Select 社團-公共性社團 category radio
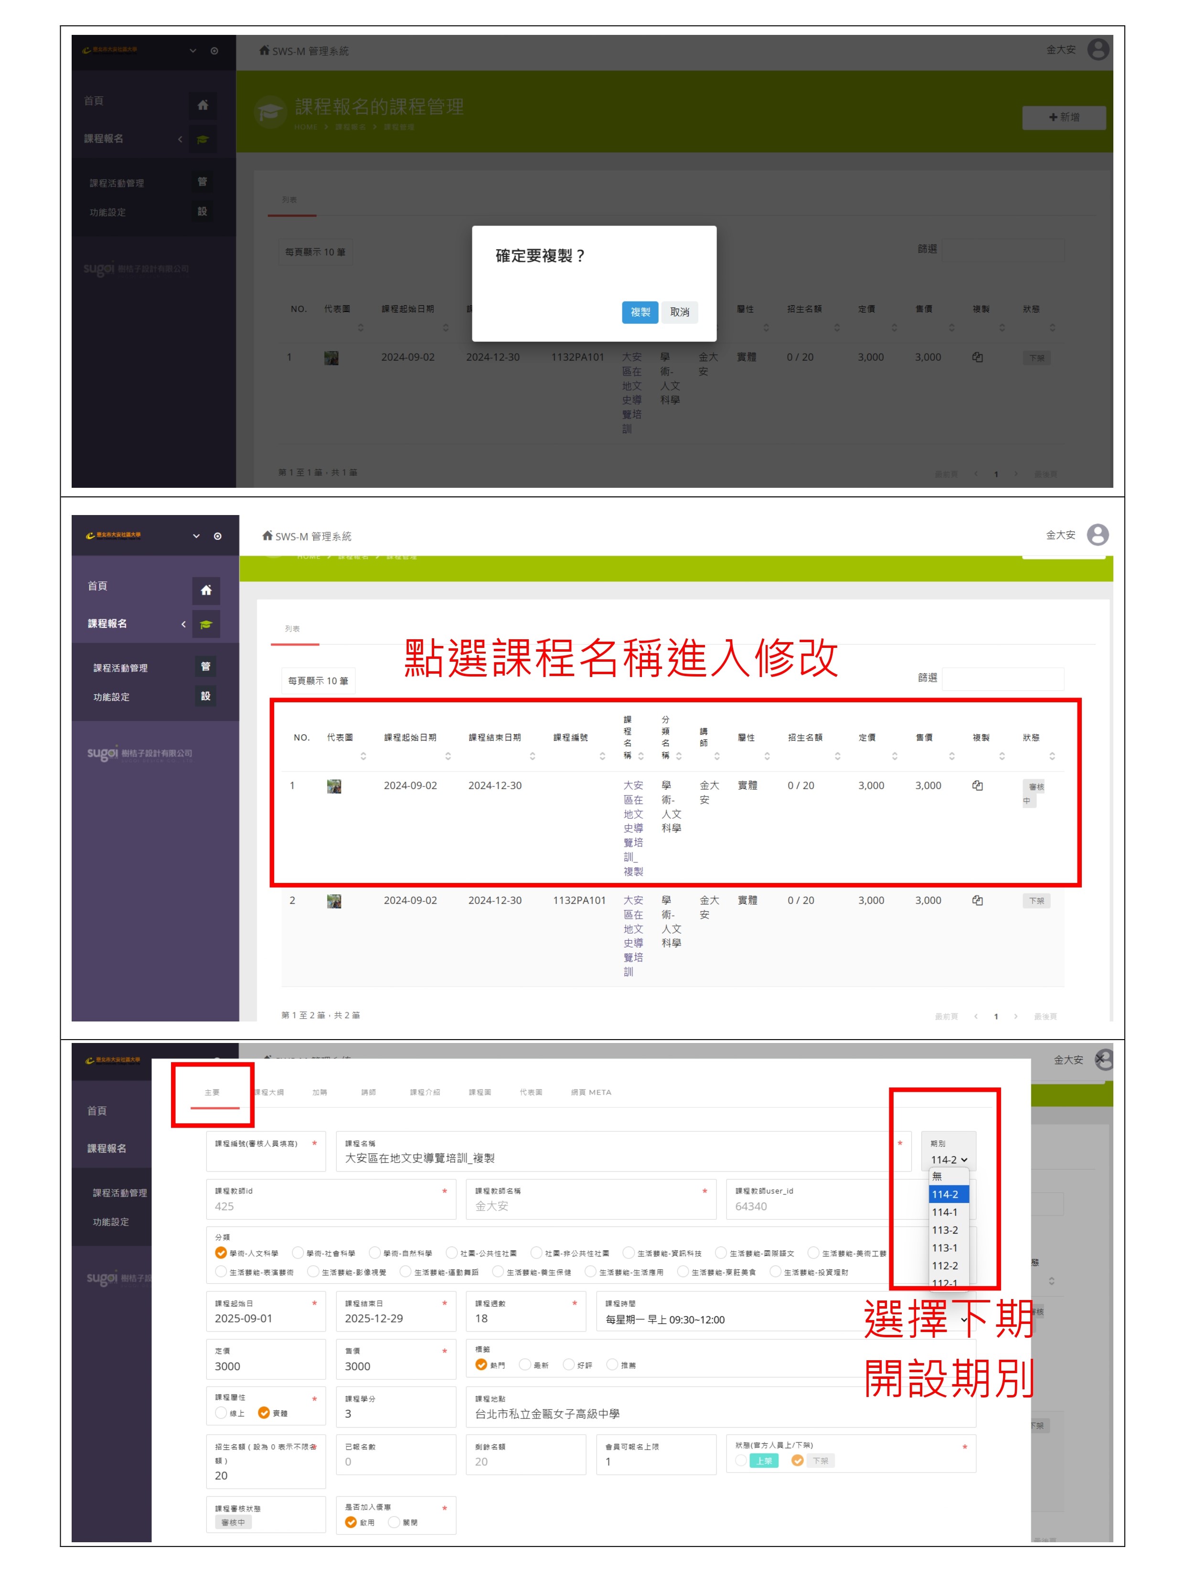1185x1569 pixels. pyautogui.click(x=452, y=1253)
